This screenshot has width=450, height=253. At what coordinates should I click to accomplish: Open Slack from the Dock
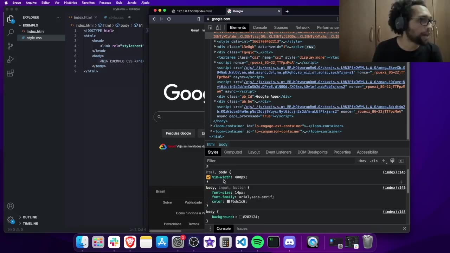coord(114,242)
